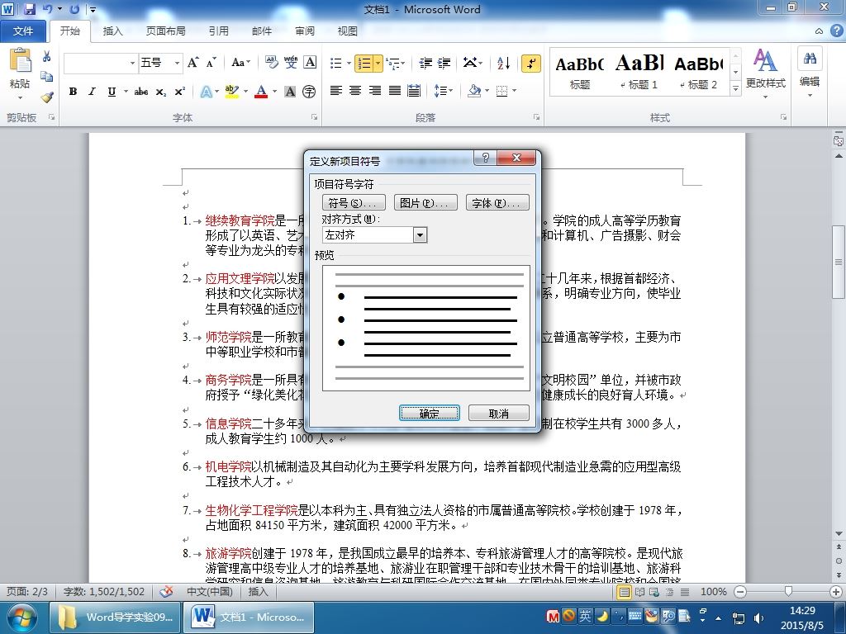Click the Word Help question mark icon
The width and height of the screenshot is (846, 634).
point(835,31)
